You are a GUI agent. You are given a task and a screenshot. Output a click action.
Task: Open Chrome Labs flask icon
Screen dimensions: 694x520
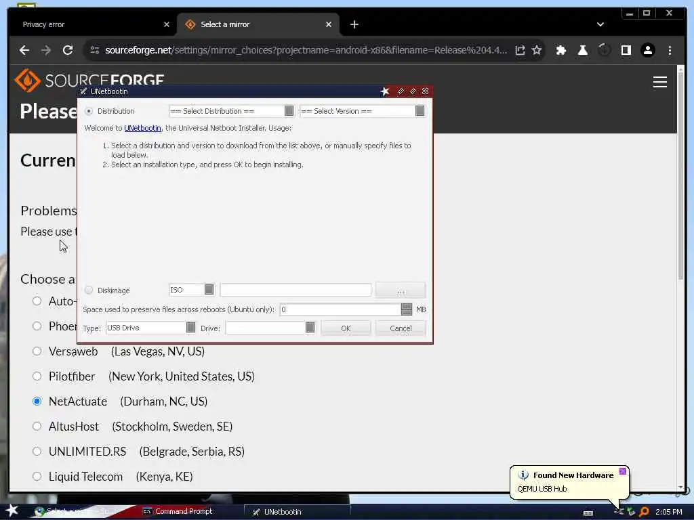click(x=582, y=50)
